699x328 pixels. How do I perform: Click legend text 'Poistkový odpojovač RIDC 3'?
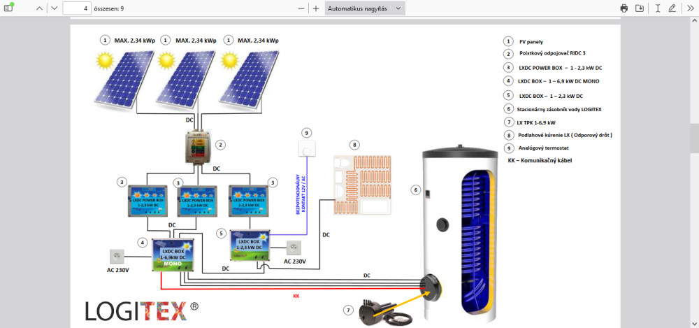pos(552,53)
